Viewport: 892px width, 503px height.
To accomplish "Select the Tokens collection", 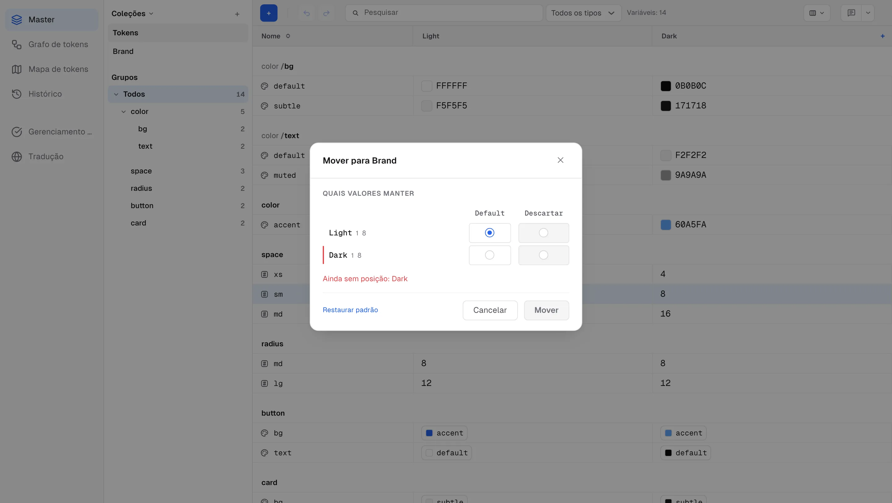I will tap(178, 33).
